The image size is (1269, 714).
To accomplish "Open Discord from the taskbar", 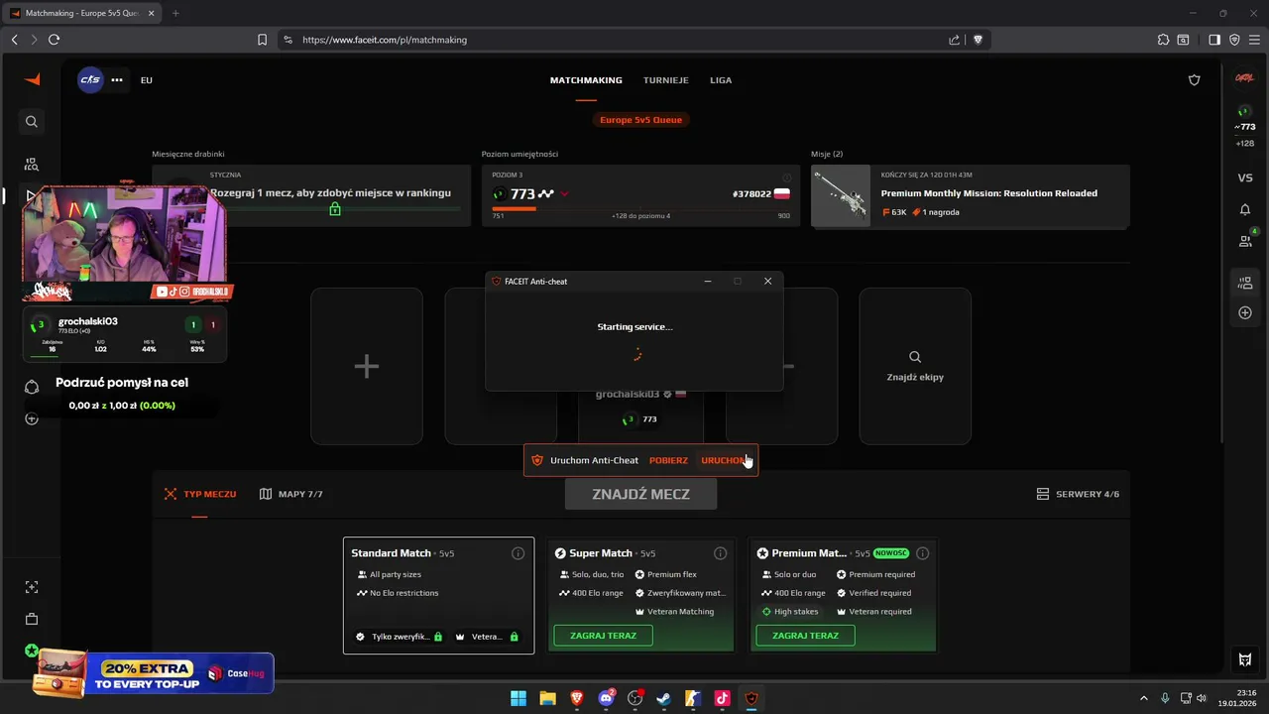I will pos(606,698).
